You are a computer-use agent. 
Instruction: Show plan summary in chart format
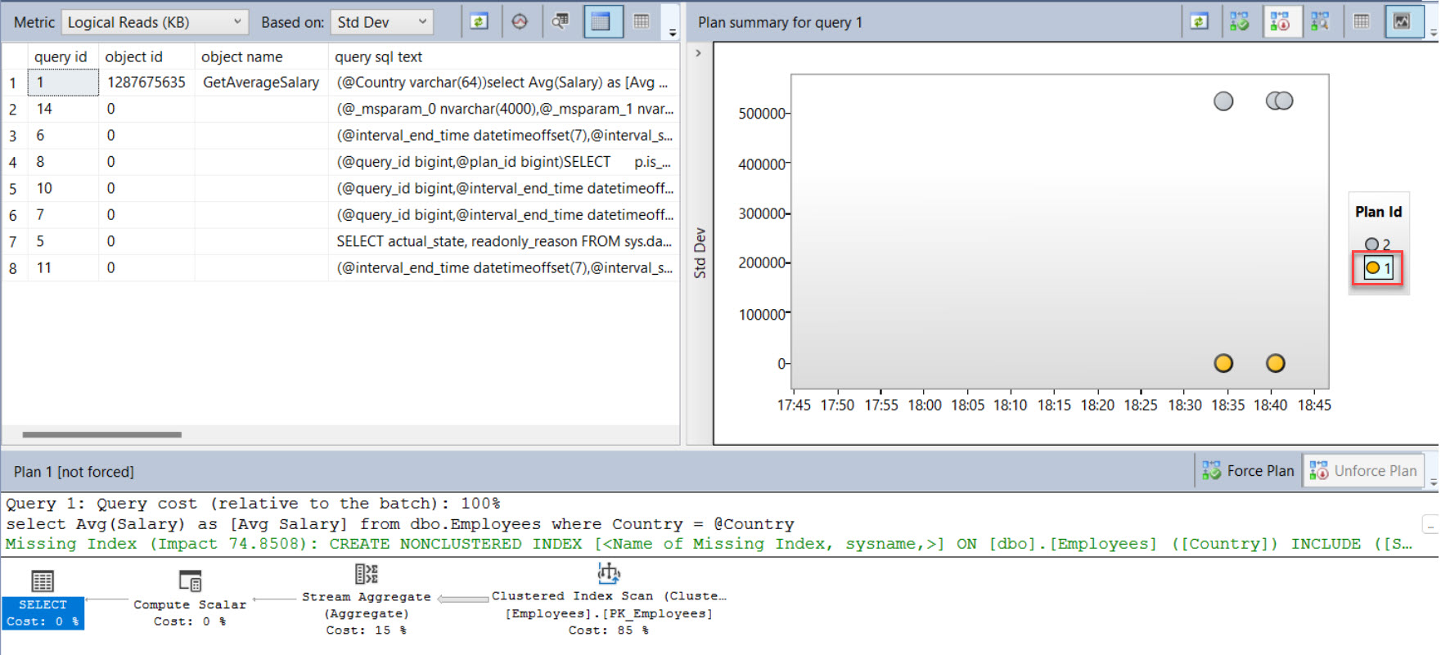coord(1403,22)
